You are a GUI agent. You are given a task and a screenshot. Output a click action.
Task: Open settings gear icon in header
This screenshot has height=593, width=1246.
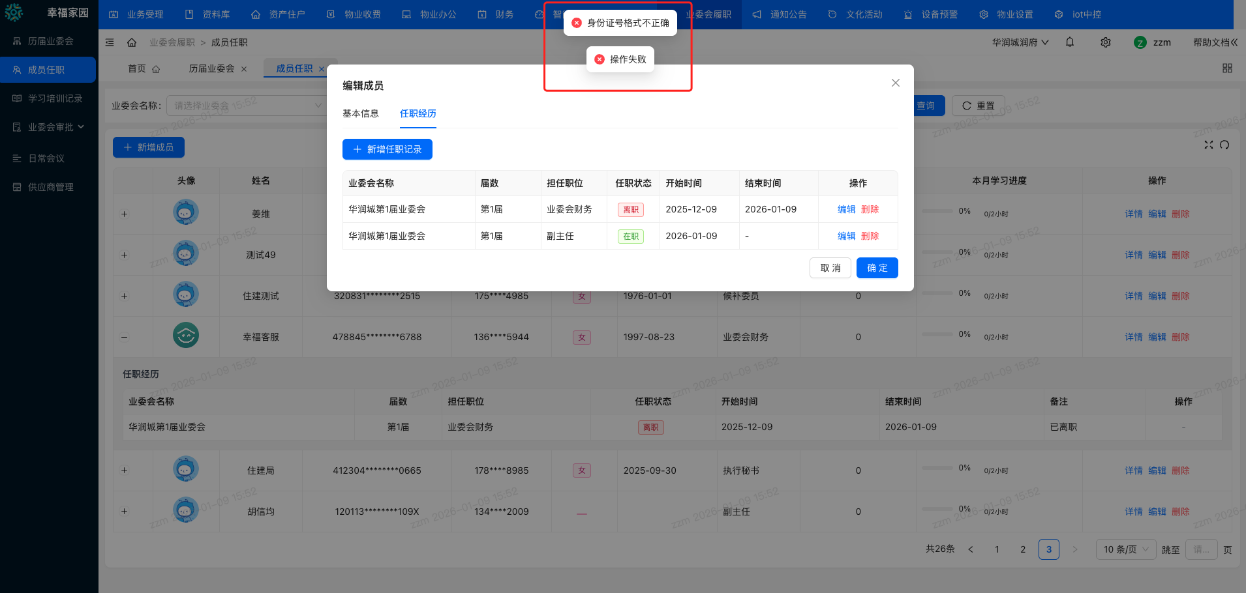(1106, 42)
